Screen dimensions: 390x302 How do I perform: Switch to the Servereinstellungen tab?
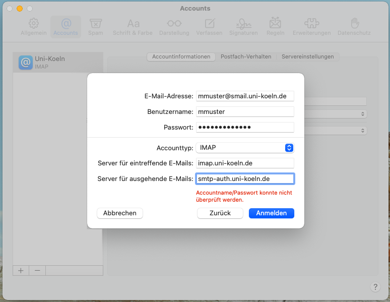click(x=308, y=57)
